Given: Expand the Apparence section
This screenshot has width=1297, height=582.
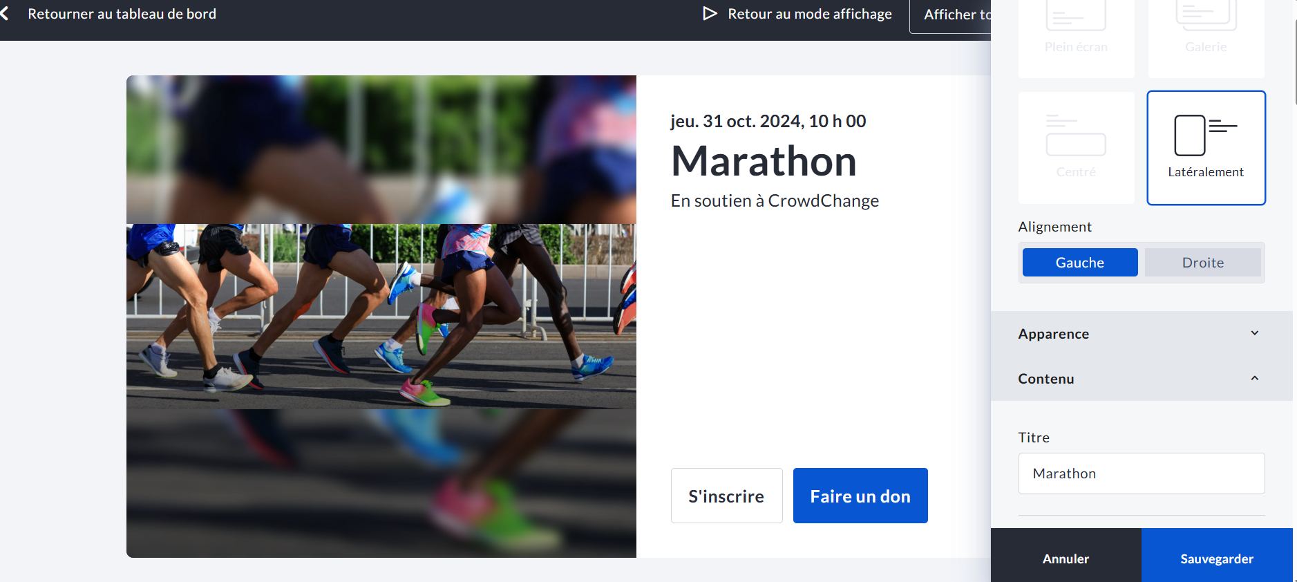Looking at the screenshot, I should tap(1053, 334).
